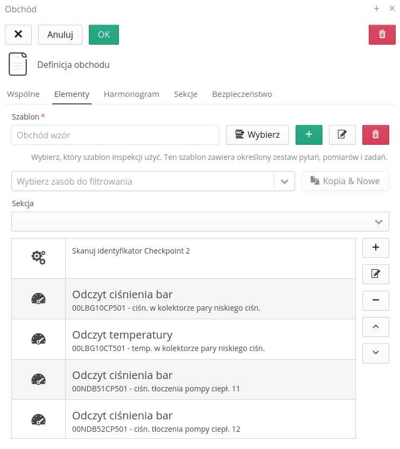Click the Obchód wzór template field
400x449 pixels.
(115, 135)
